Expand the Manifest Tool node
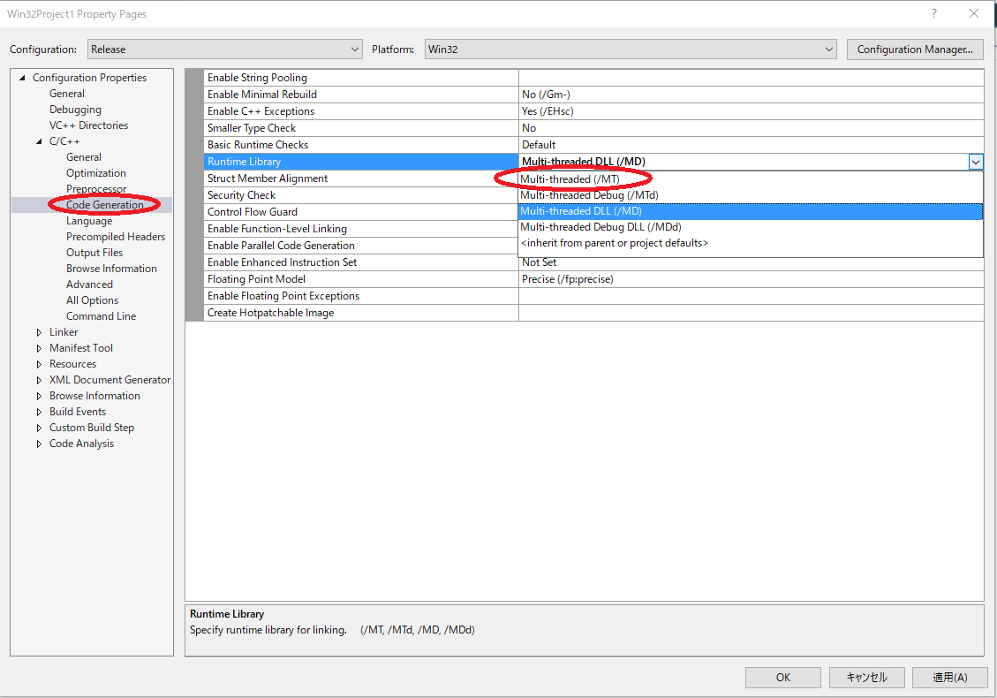This screenshot has width=997, height=698. pyautogui.click(x=39, y=347)
